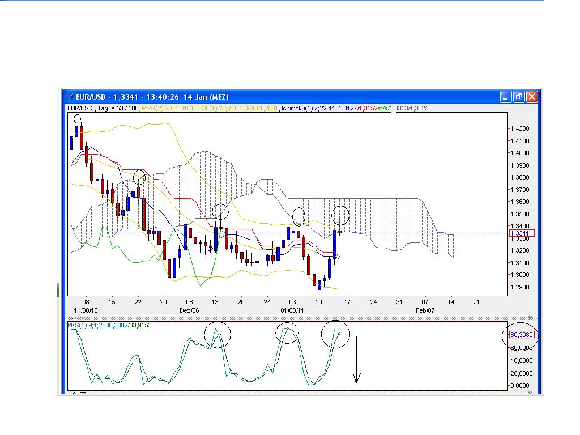Viewport: 580px width, 435px height.
Task: Click the circled stochastic peak near mid January
Action: 336,334
